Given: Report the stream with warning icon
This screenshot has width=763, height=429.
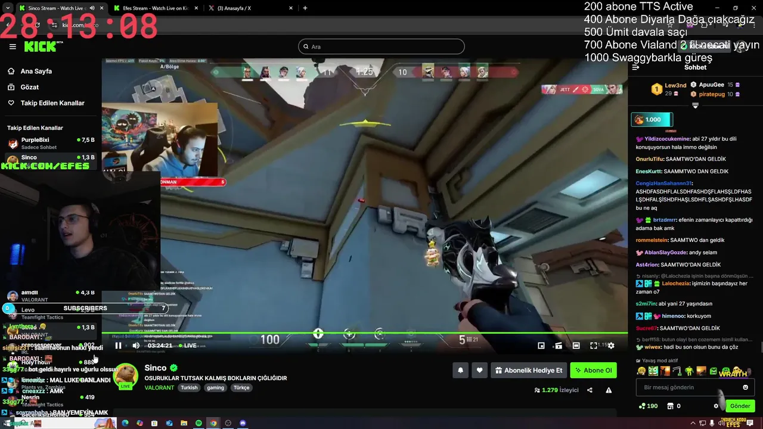Looking at the screenshot, I should click(609, 390).
